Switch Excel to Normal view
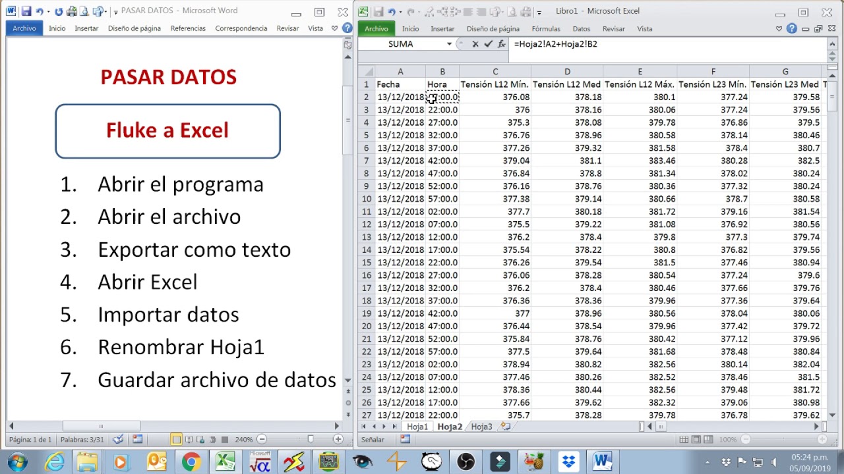Screen dimensions: 844x474 tap(684, 439)
